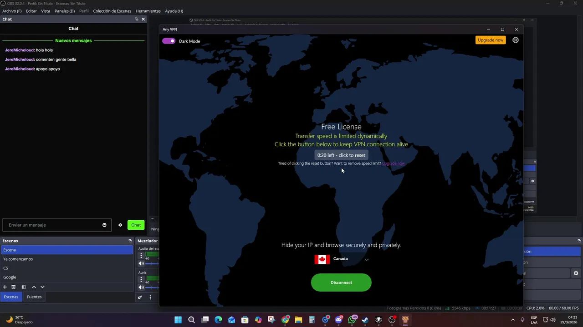This screenshot has height=327, width=583.
Task: Open the mixer's three-dot menu at the bottom
Action: 150,297
